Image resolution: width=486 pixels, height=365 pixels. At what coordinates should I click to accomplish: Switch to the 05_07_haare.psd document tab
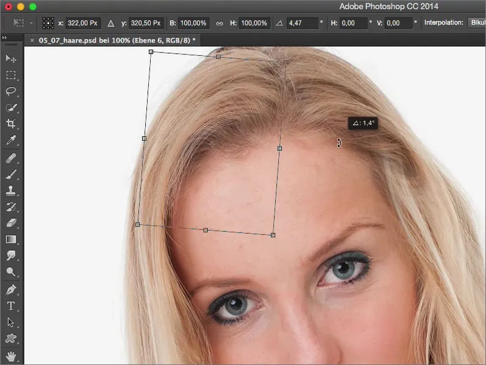tap(117, 40)
